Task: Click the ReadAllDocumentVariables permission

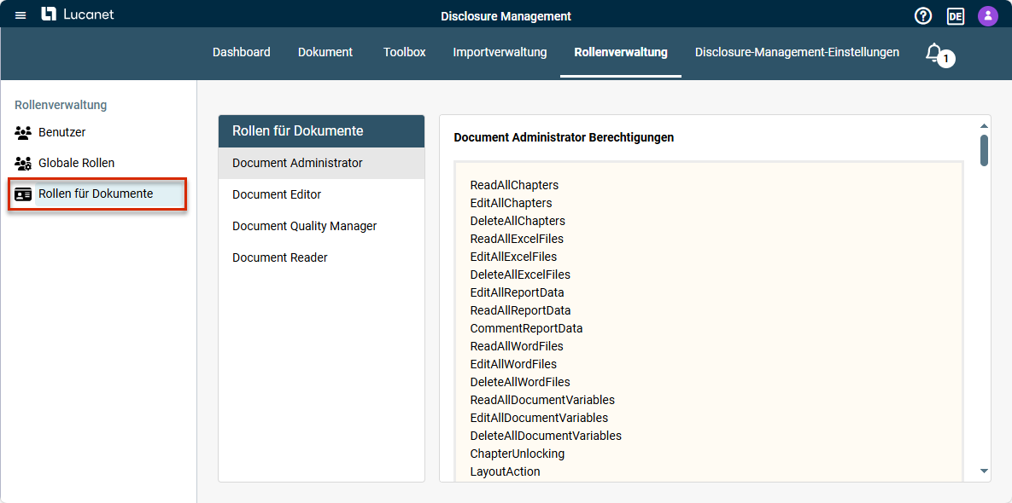Action: [x=543, y=401]
